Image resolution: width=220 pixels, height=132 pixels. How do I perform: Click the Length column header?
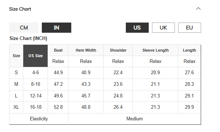click(189, 50)
